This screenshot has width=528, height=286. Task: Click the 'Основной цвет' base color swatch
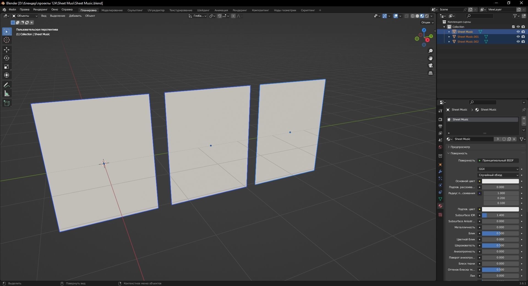coord(500,181)
